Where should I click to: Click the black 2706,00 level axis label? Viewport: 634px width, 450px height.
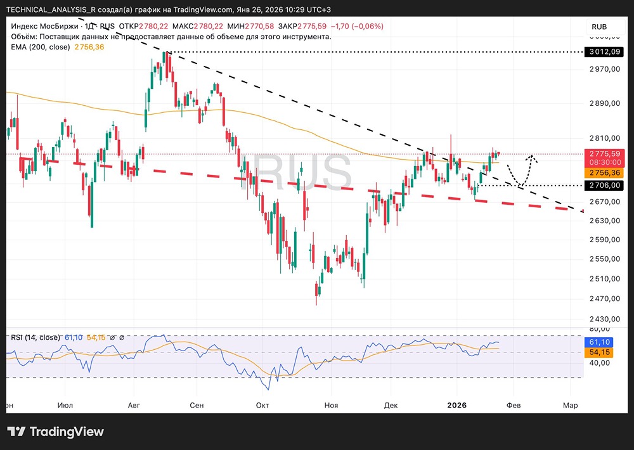tap(605, 185)
